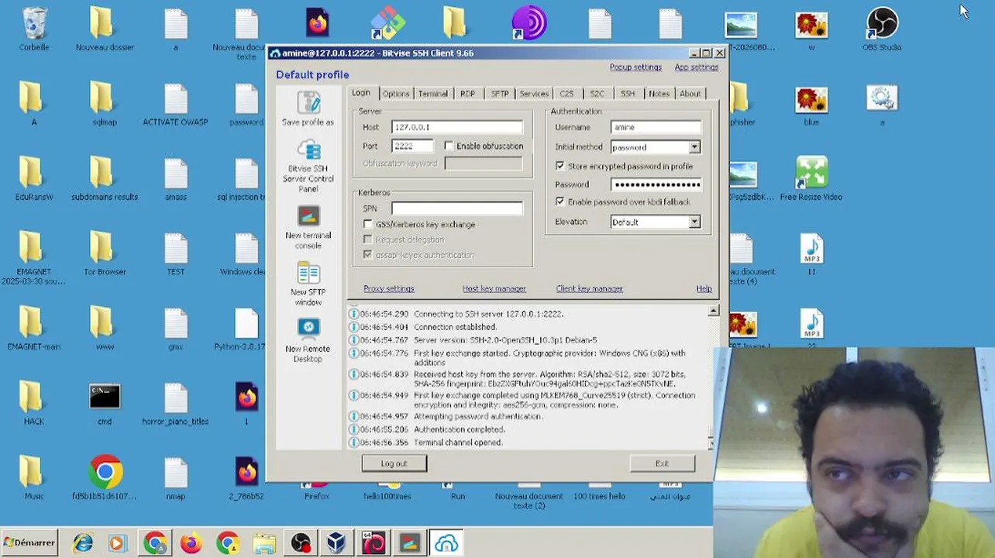The image size is (995, 558).
Task: Toggle Store encrypted password in profile
Action: tap(560, 166)
